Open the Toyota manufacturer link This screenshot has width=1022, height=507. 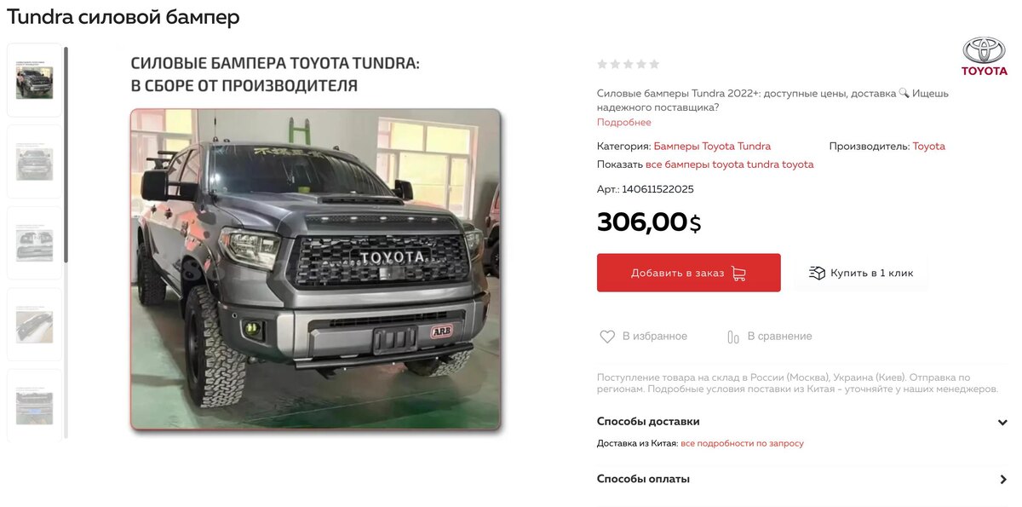click(x=929, y=147)
